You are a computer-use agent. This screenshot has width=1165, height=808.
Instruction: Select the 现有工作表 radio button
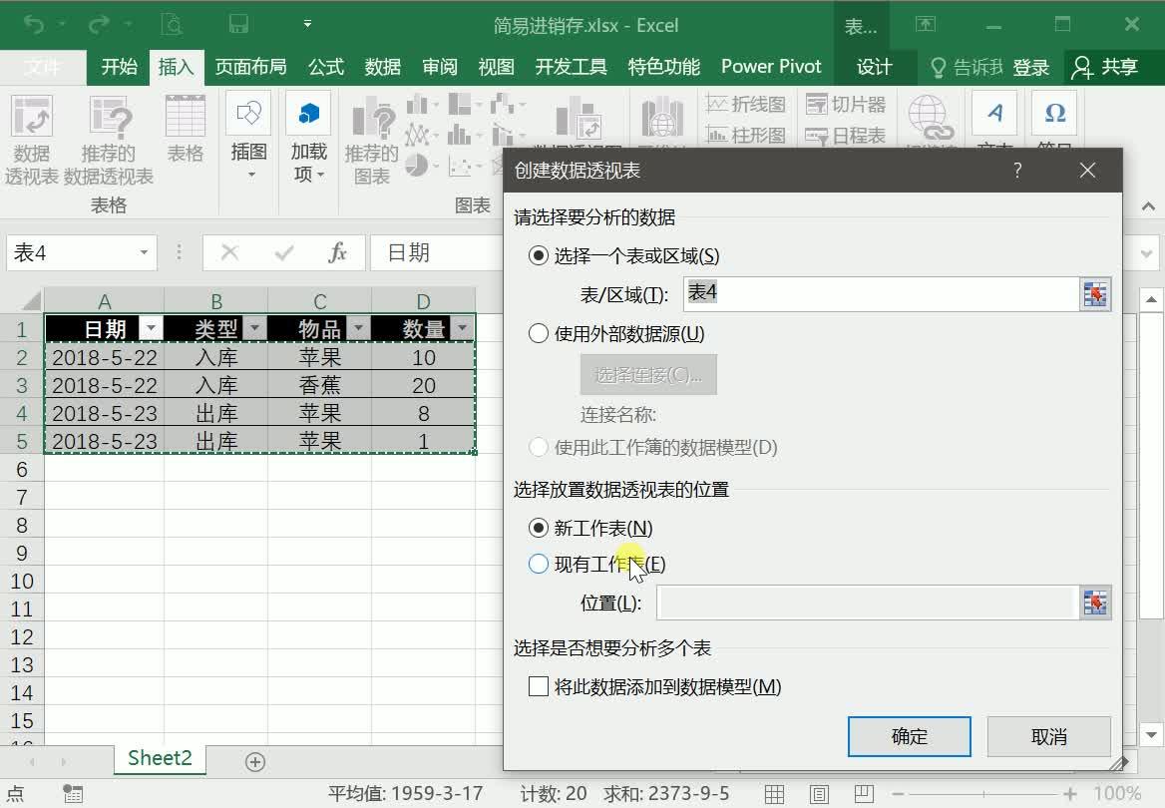[x=538, y=564]
